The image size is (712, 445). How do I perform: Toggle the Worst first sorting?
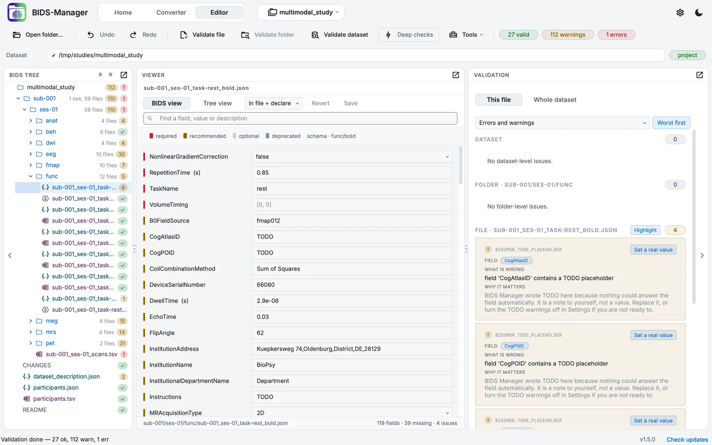coord(671,123)
